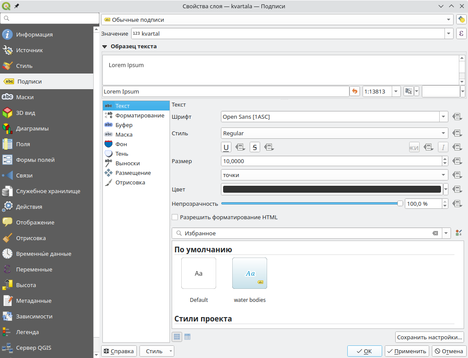Toggle underline text formatting

(226, 147)
